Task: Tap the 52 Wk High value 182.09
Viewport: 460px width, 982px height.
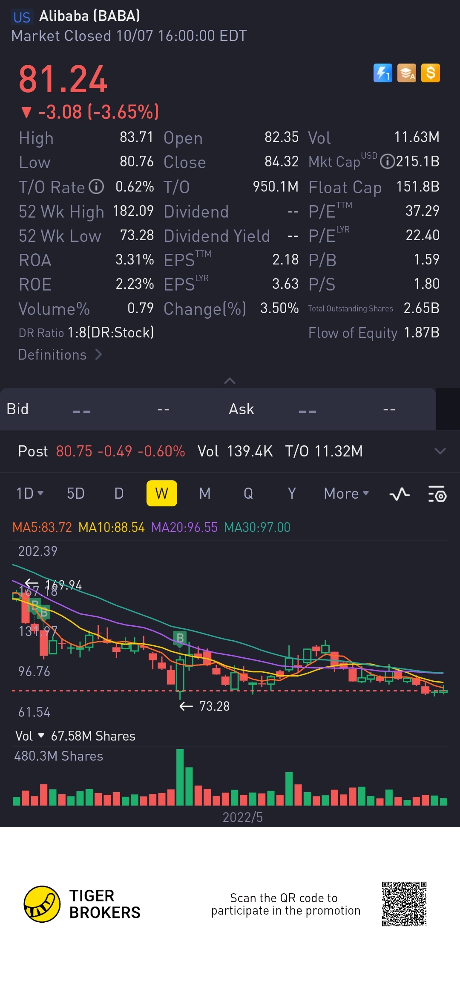Action: point(133,211)
